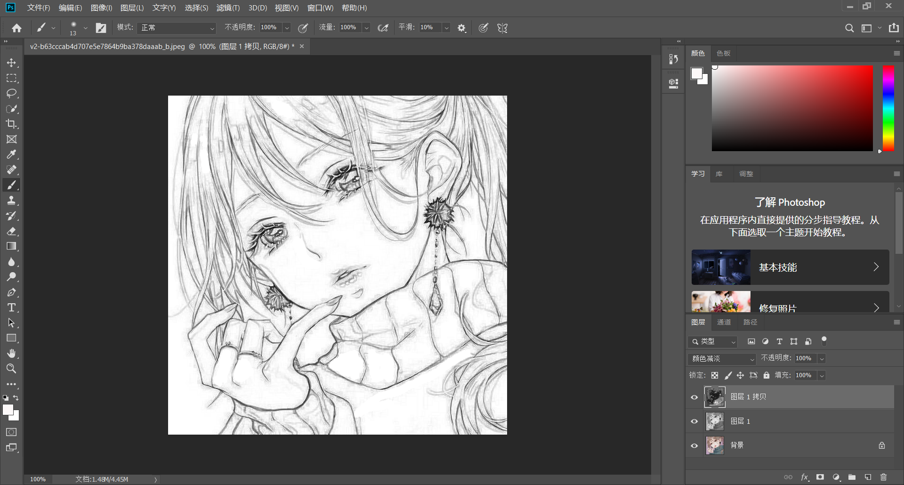The height and width of the screenshot is (485, 904).
Task: Open the 基本技能 tutorial
Action: [790, 267]
